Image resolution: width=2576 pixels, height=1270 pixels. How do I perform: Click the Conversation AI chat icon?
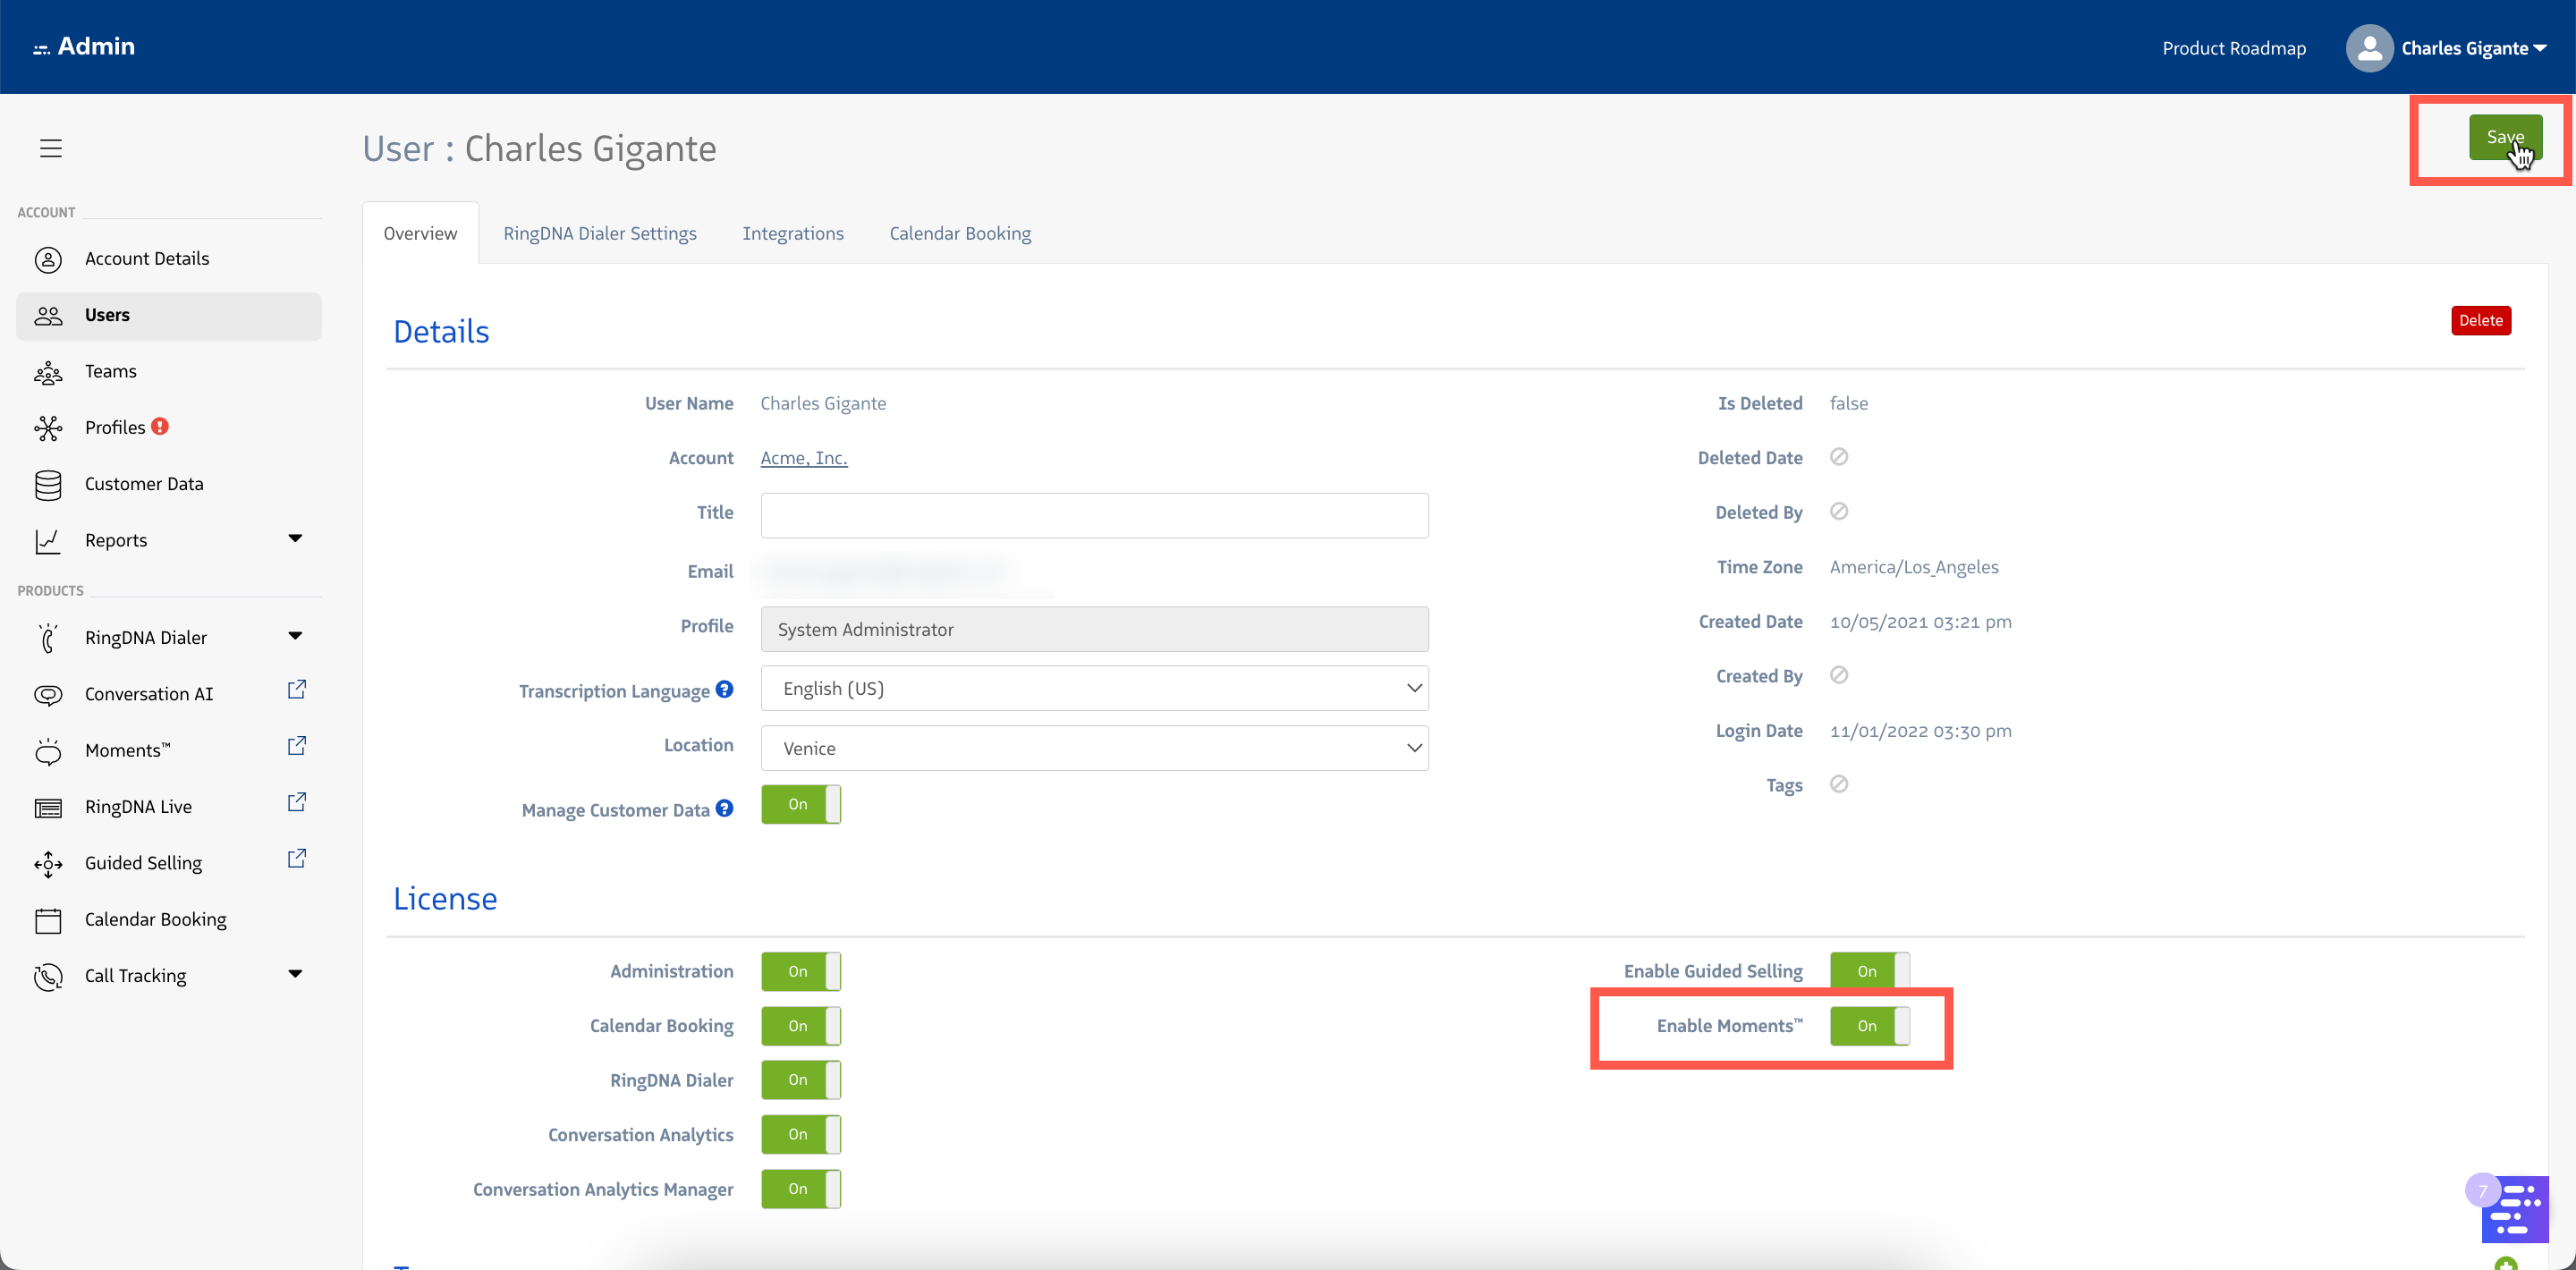pyautogui.click(x=48, y=694)
